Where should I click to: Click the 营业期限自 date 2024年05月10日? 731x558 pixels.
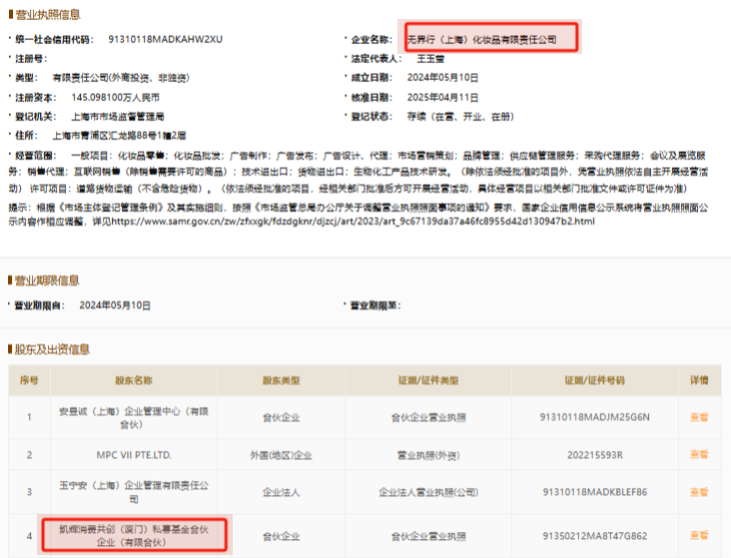pos(115,305)
